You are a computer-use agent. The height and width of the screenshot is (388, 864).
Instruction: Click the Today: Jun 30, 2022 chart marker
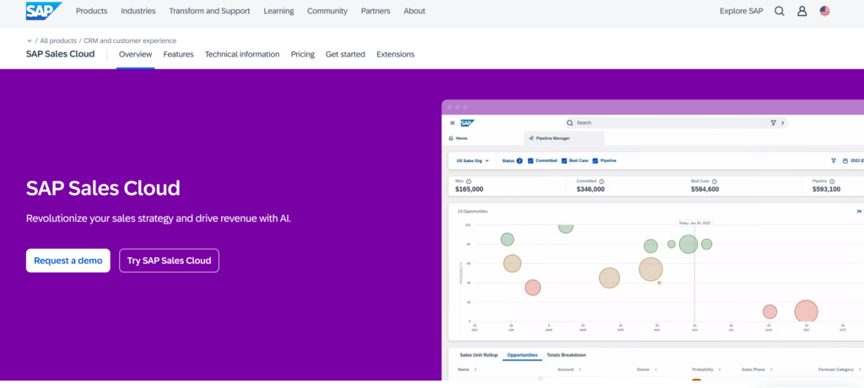point(694,223)
